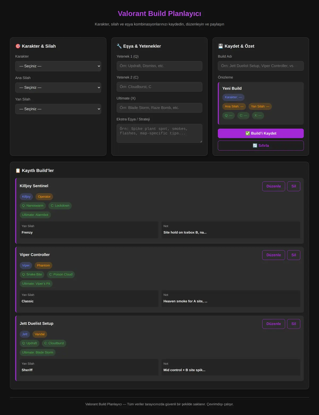Focus the Ultimate (X) text field
The image size is (319, 415).
(x=159, y=108)
